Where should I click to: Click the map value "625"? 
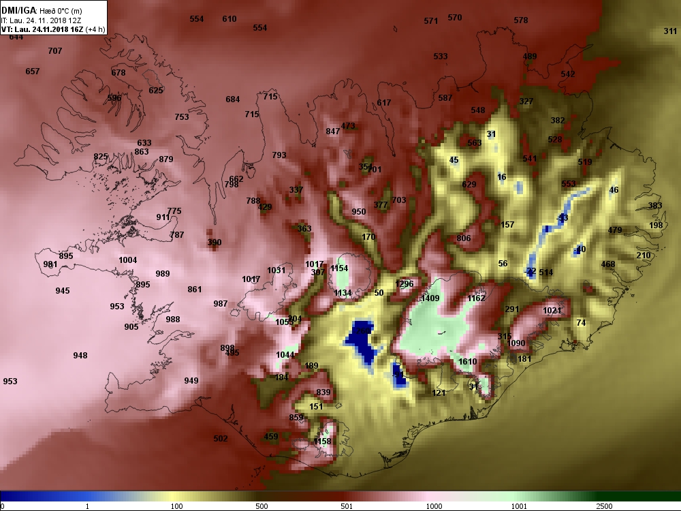point(155,91)
